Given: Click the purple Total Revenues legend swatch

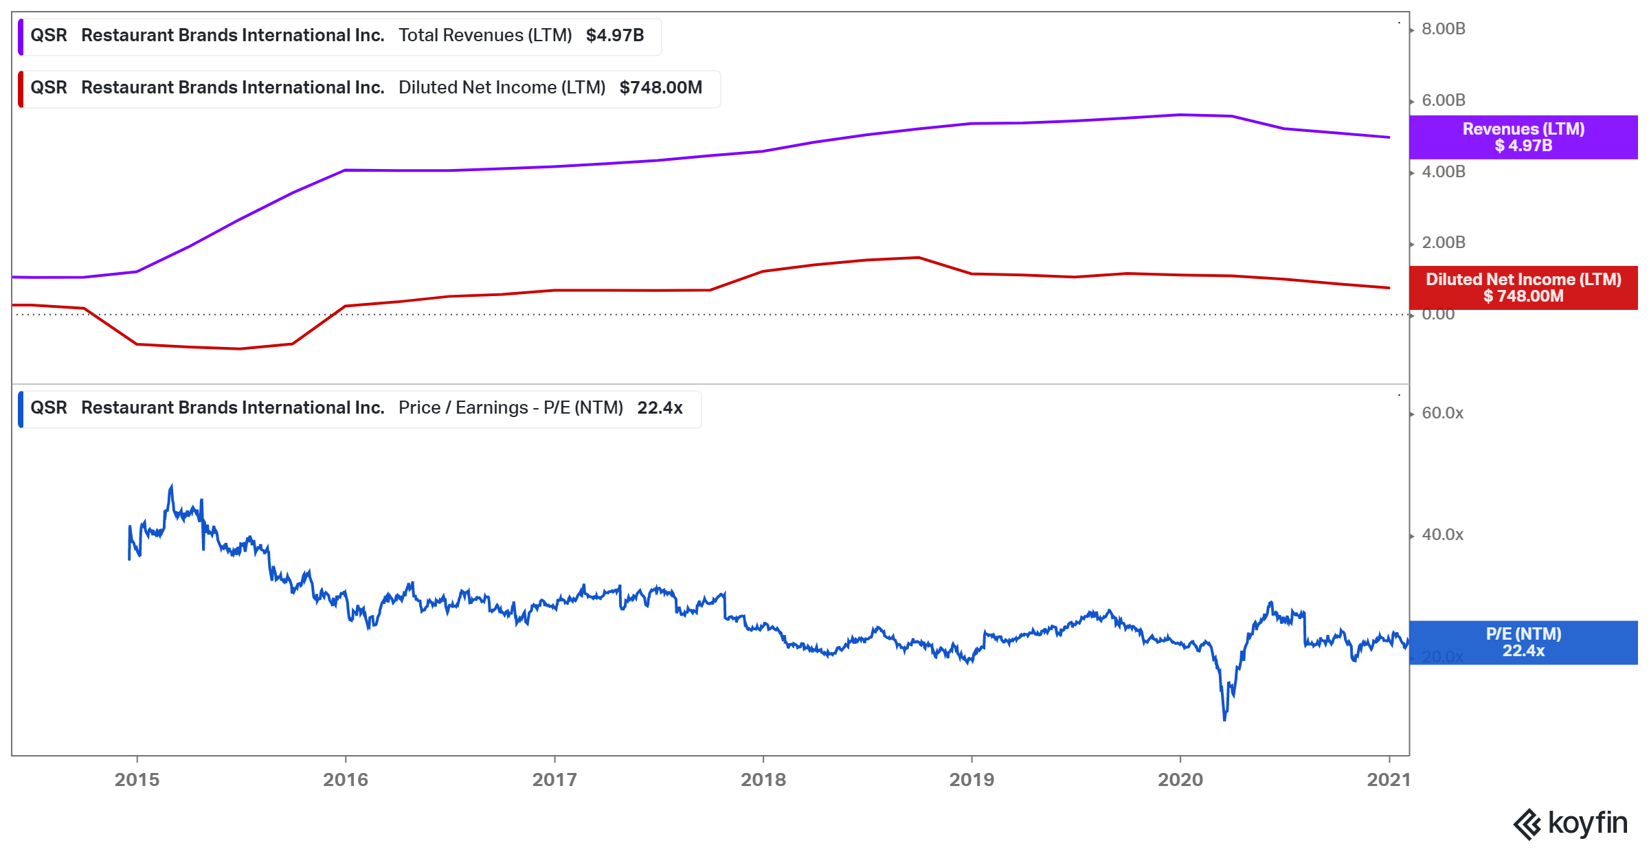Looking at the screenshot, I should [x=21, y=36].
